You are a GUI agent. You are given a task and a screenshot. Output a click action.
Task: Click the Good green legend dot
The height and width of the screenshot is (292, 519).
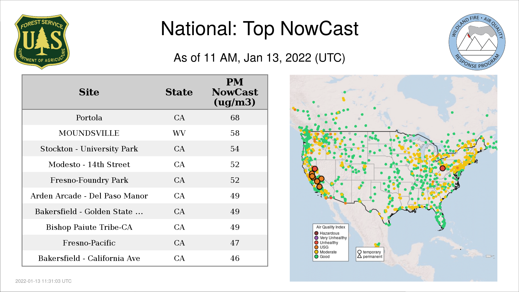316,257
